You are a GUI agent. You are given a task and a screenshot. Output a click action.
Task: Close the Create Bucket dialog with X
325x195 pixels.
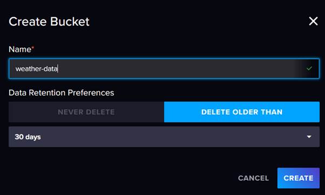pyautogui.click(x=313, y=22)
